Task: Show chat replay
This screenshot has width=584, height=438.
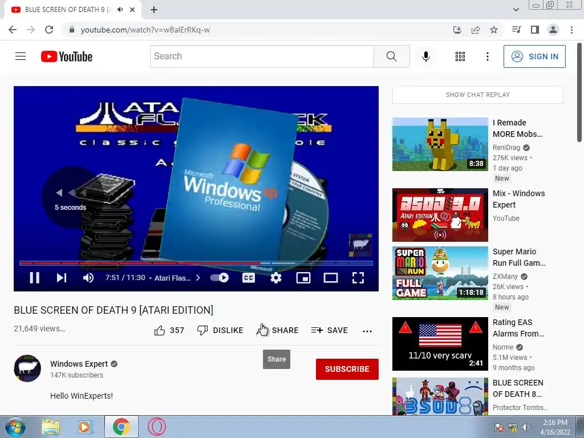Action: [x=478, y=95]
